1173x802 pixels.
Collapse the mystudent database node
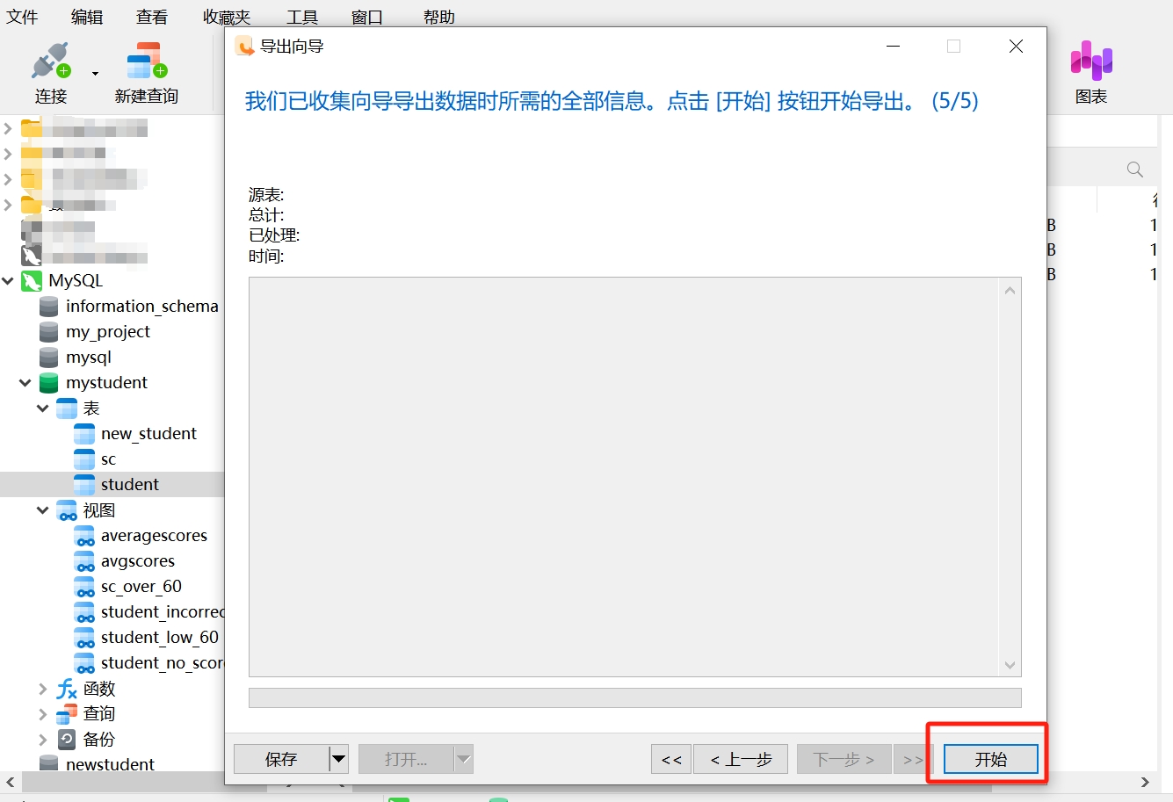coord(25,383)
